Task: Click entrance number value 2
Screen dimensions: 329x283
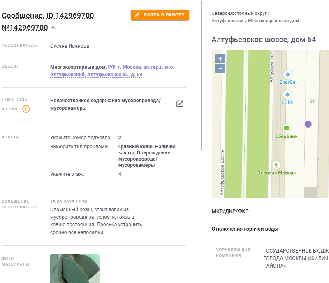Action: click(x=120, y=138)
